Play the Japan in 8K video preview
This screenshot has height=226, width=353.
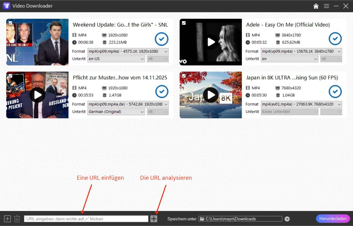(x=211, y=95)
